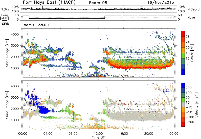Screen dimensions: 201x139
Task: Click the 'CPID' label
Action: 6,24
